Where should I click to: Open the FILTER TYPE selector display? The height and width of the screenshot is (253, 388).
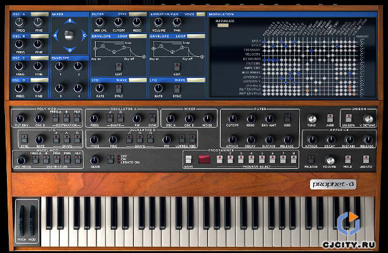tap(138, 15)
